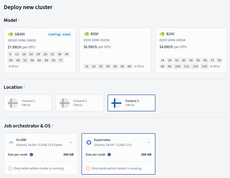Choose 16 GPUs for B200
This screenshot has width=230, height=178.
pyautogui.click(x=162, y=60)
